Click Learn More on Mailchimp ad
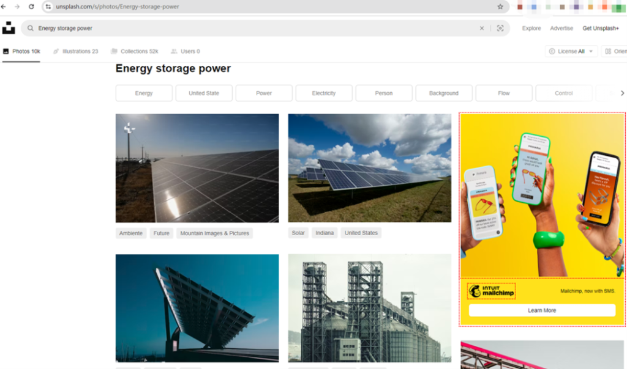This screenshot has height=369, width=627. 542,310
